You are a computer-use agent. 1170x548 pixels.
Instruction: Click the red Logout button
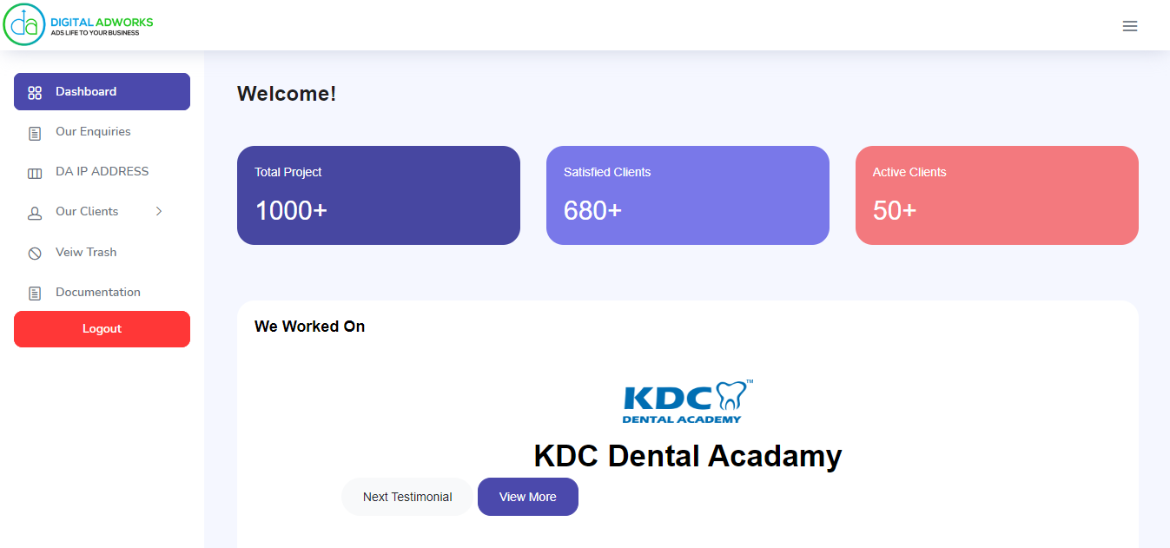[102, 329]
